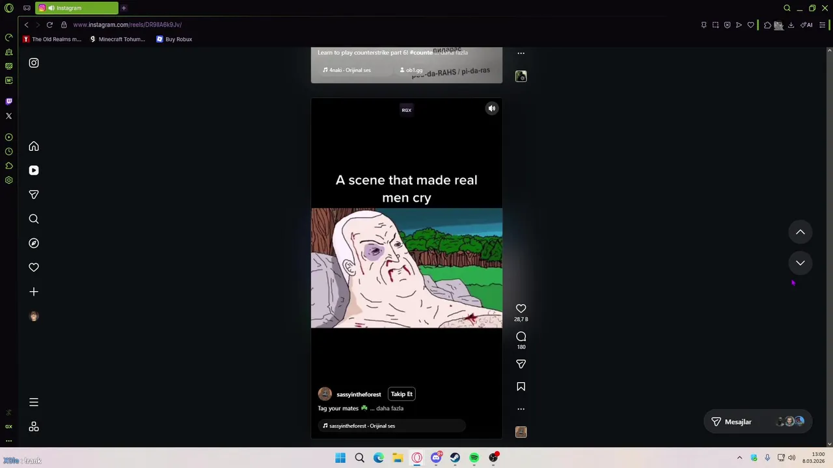Open the Windows Start menu
This screenshot has height=468, width=833.
pyautogui.click(x=340, y=458)
